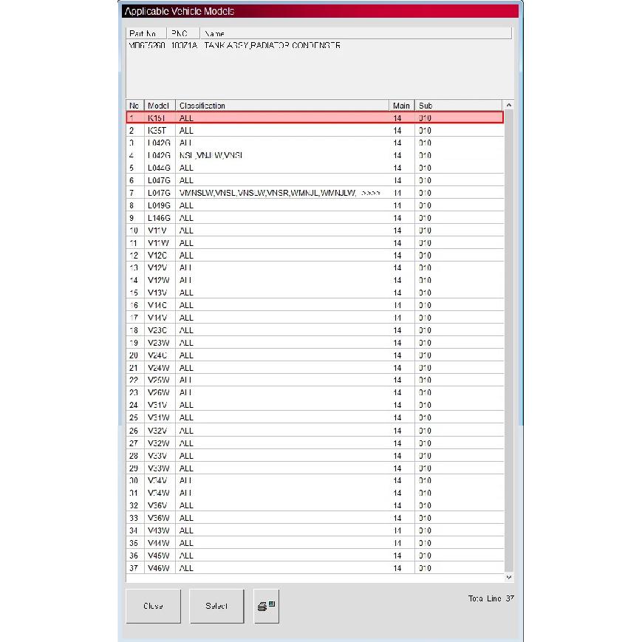Select row 21 model V24W
The width and height of the screenshot is (642, 642).
[315, 368]
